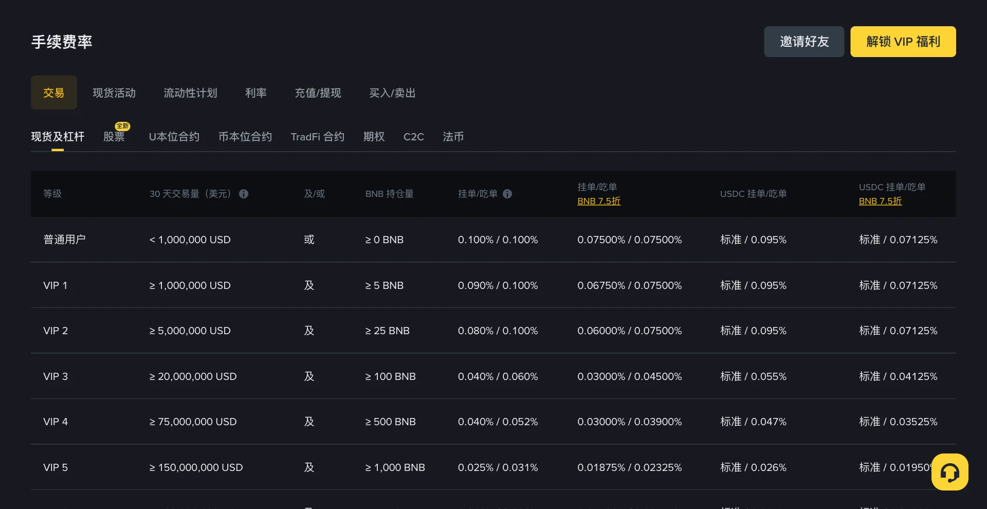The height and width of the screenshot is (509, 987).
Task: Click BNB 7.5折 link under 挂单/吃单
Action: 599,201
